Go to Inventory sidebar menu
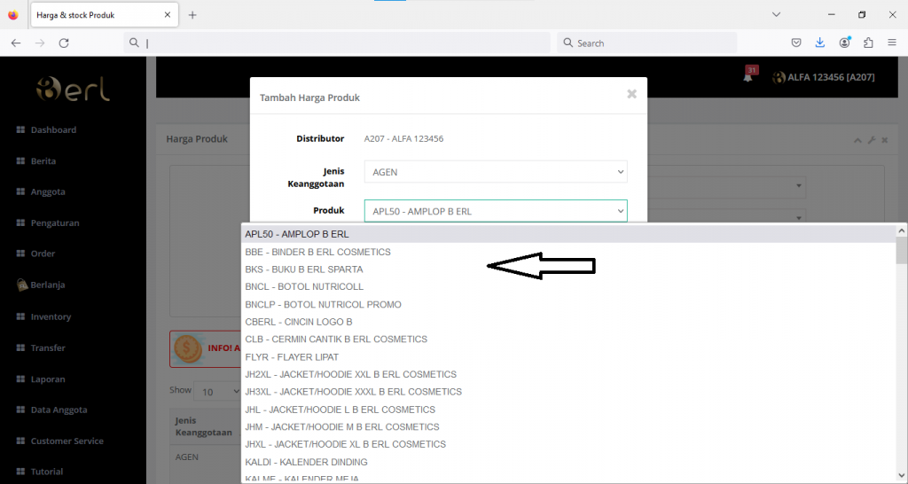 51,316
